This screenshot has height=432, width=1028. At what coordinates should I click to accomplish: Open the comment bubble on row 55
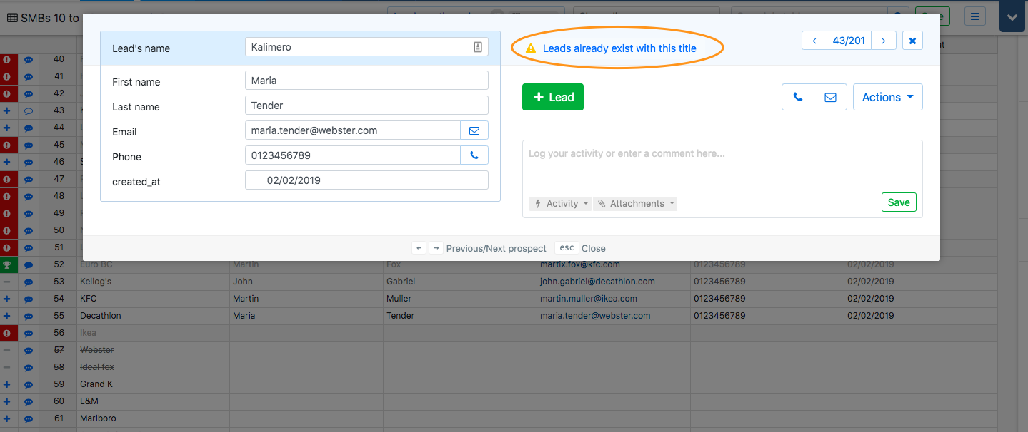pyautogui.click(x=29, y=316)
